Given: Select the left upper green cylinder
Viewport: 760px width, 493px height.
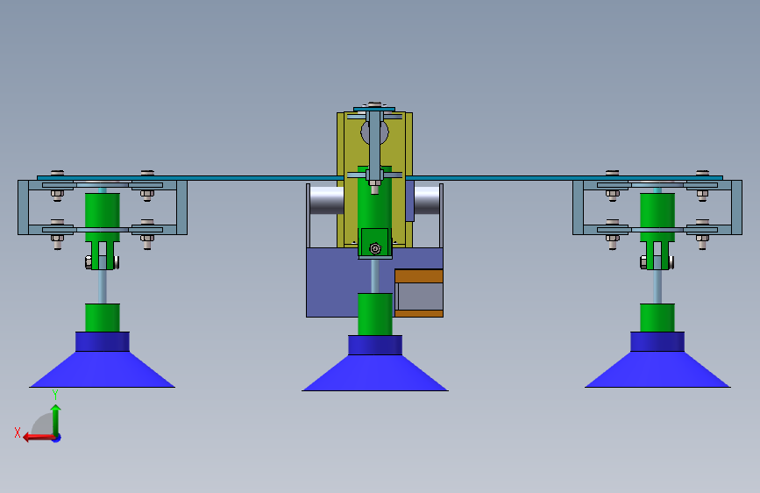Looking at the screenshot, I should coord(103,210).
